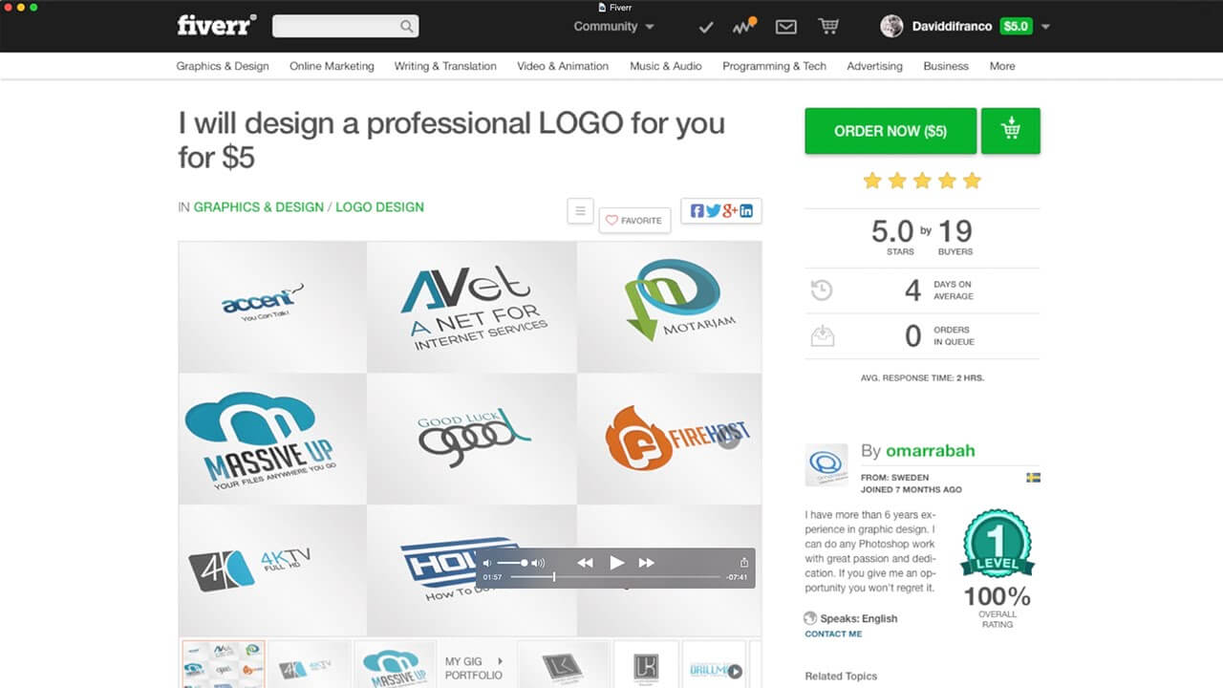Click the search magnifier icon
Image resolution: width=1223 pixels, height=688 pixels.
(x=407, y=27)
